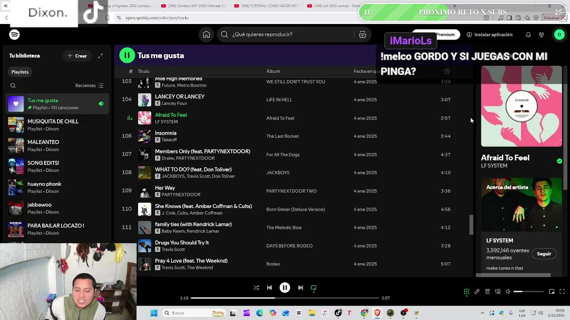Open the huayno phonk playlist

click(x=57, y=188)
